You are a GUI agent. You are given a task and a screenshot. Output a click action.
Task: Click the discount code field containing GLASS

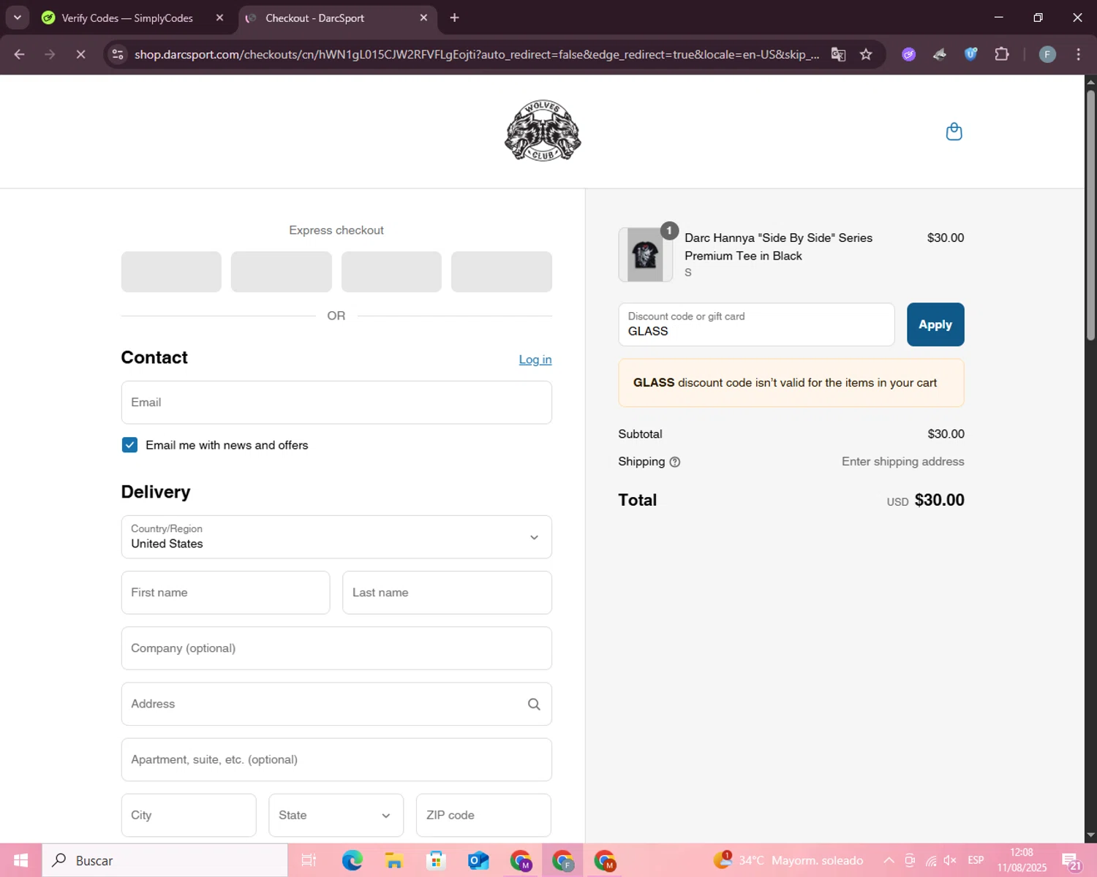[756, 324]
